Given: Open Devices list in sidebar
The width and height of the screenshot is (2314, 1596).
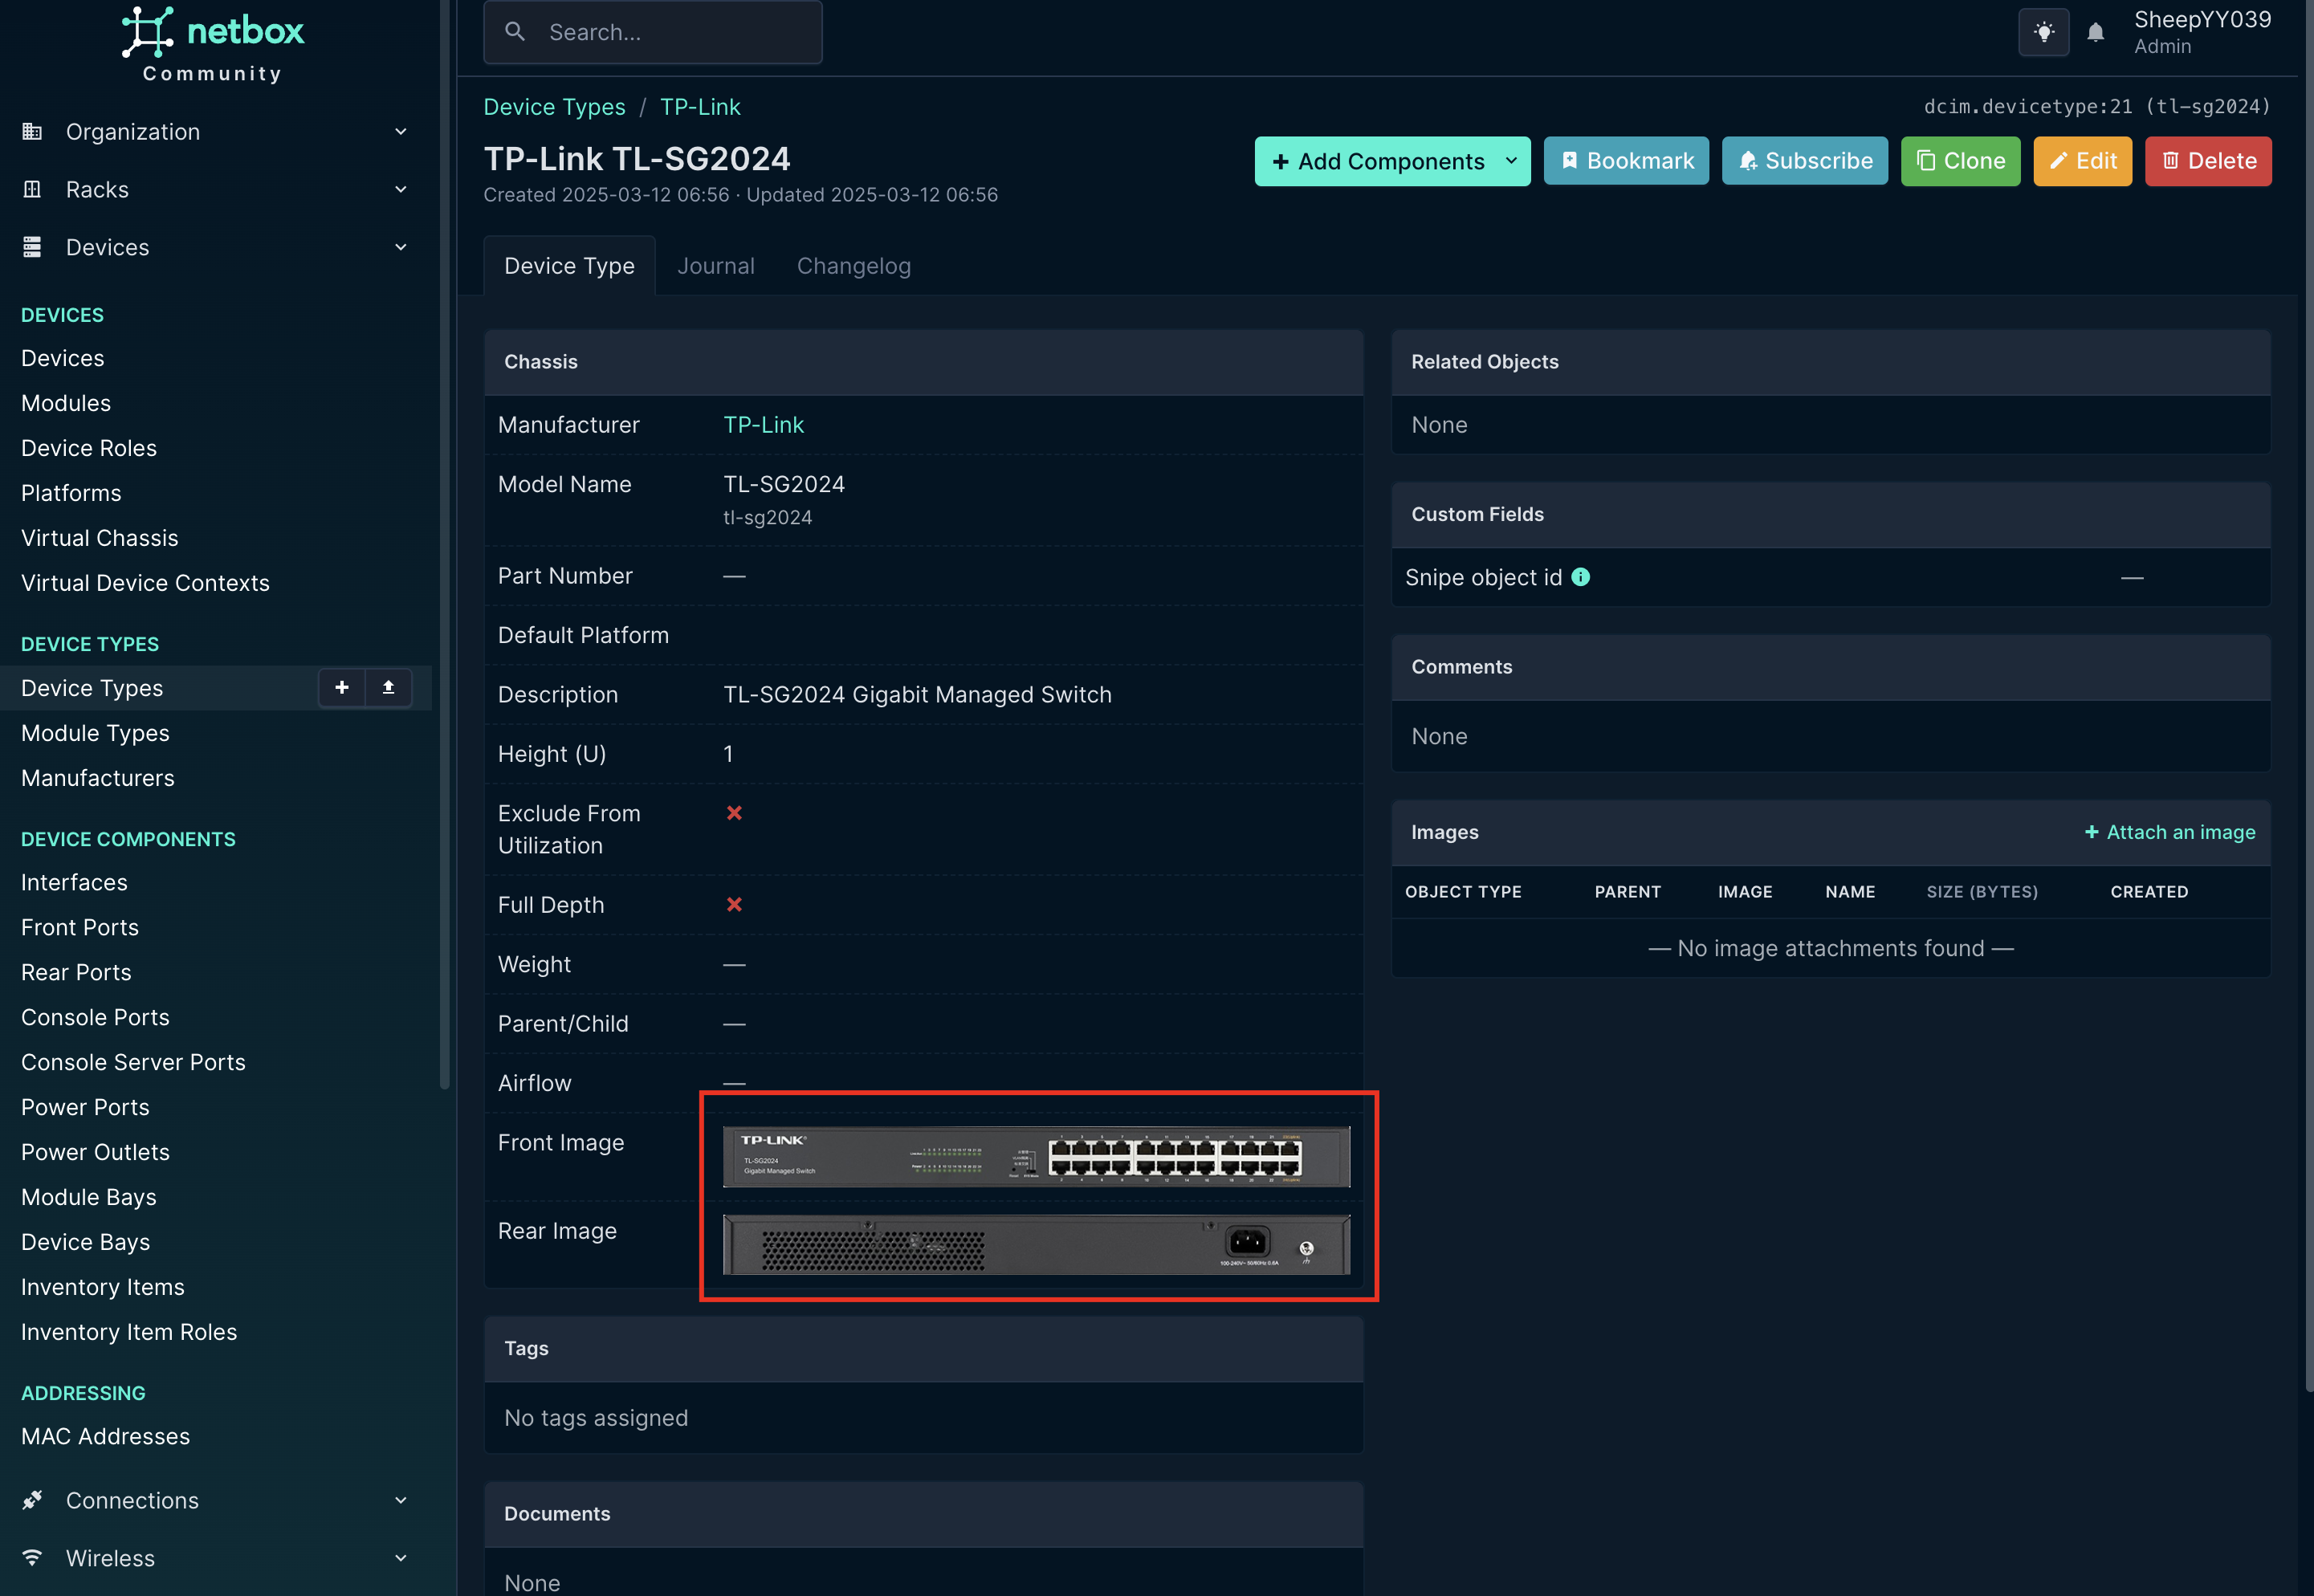Looking at the screenshot, I should pos(63,358).
